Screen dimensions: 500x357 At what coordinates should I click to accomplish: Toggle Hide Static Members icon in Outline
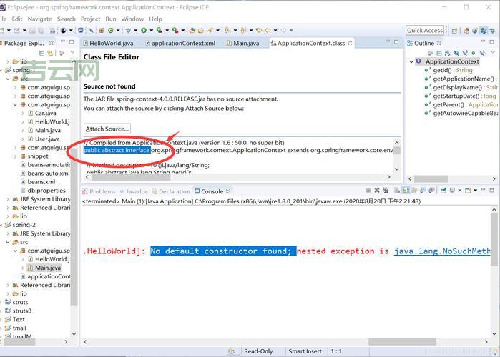pos(465,53)
